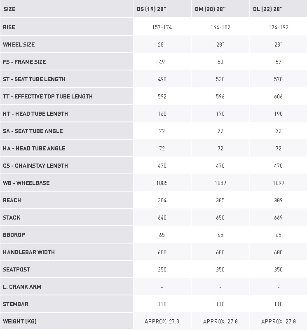Select frame size value 53
Screen dimensions: 307x330
[220, 62]
